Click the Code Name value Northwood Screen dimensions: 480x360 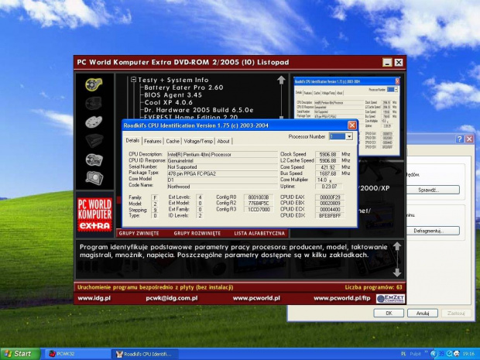coord(222,187)
